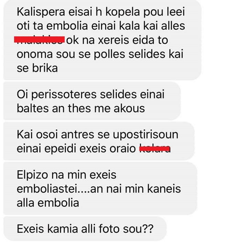Click the message bubble starting with "Kalispera"
Image resolution: width=225 pixels, height=247 pixels.
click(102, 40)
